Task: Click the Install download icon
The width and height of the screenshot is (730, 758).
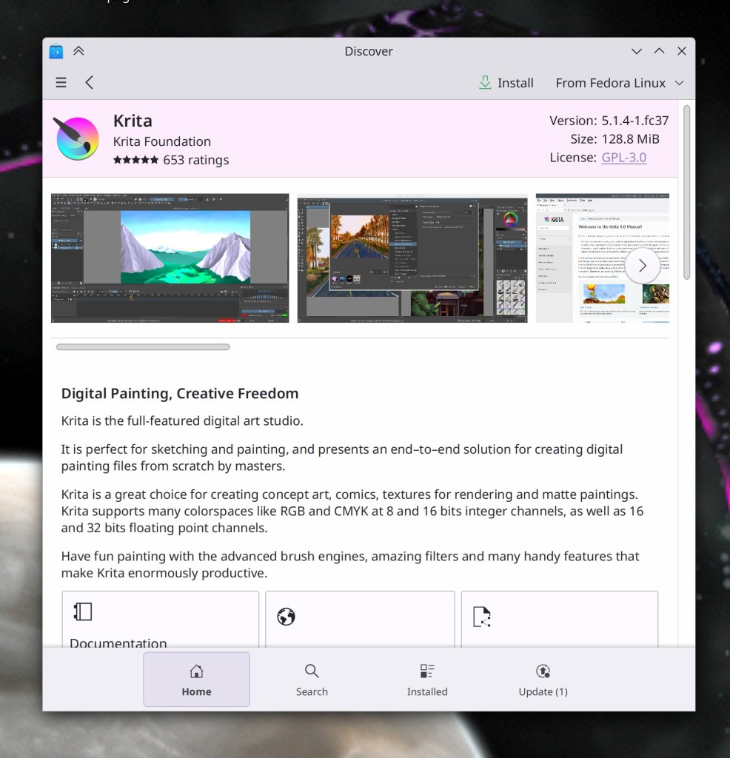Action: click(484, 82)
